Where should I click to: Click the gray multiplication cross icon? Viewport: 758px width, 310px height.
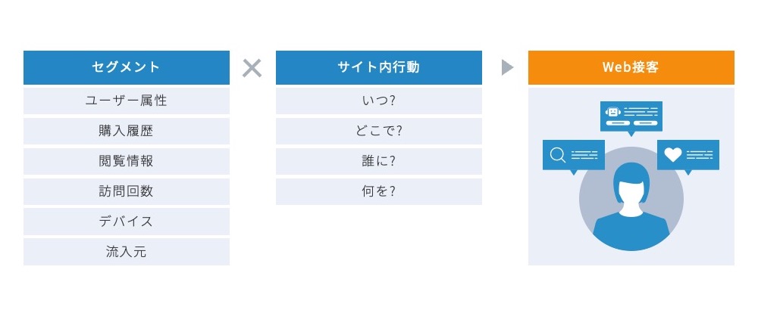point(252,68)
